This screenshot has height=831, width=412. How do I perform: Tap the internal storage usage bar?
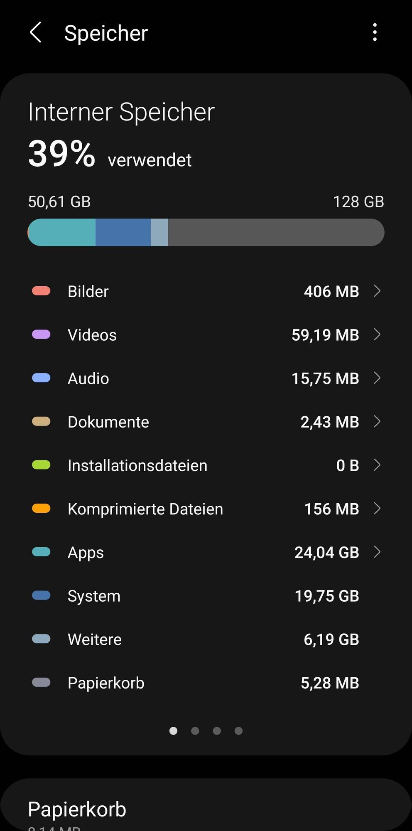point(206,232)
